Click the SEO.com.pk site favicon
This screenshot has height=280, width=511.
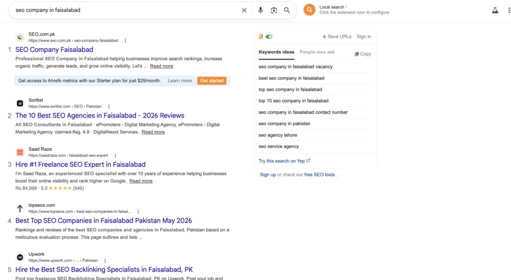point(20,37)
